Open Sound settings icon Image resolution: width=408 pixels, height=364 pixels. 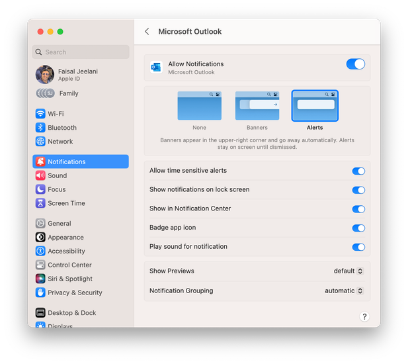point(40,175)
